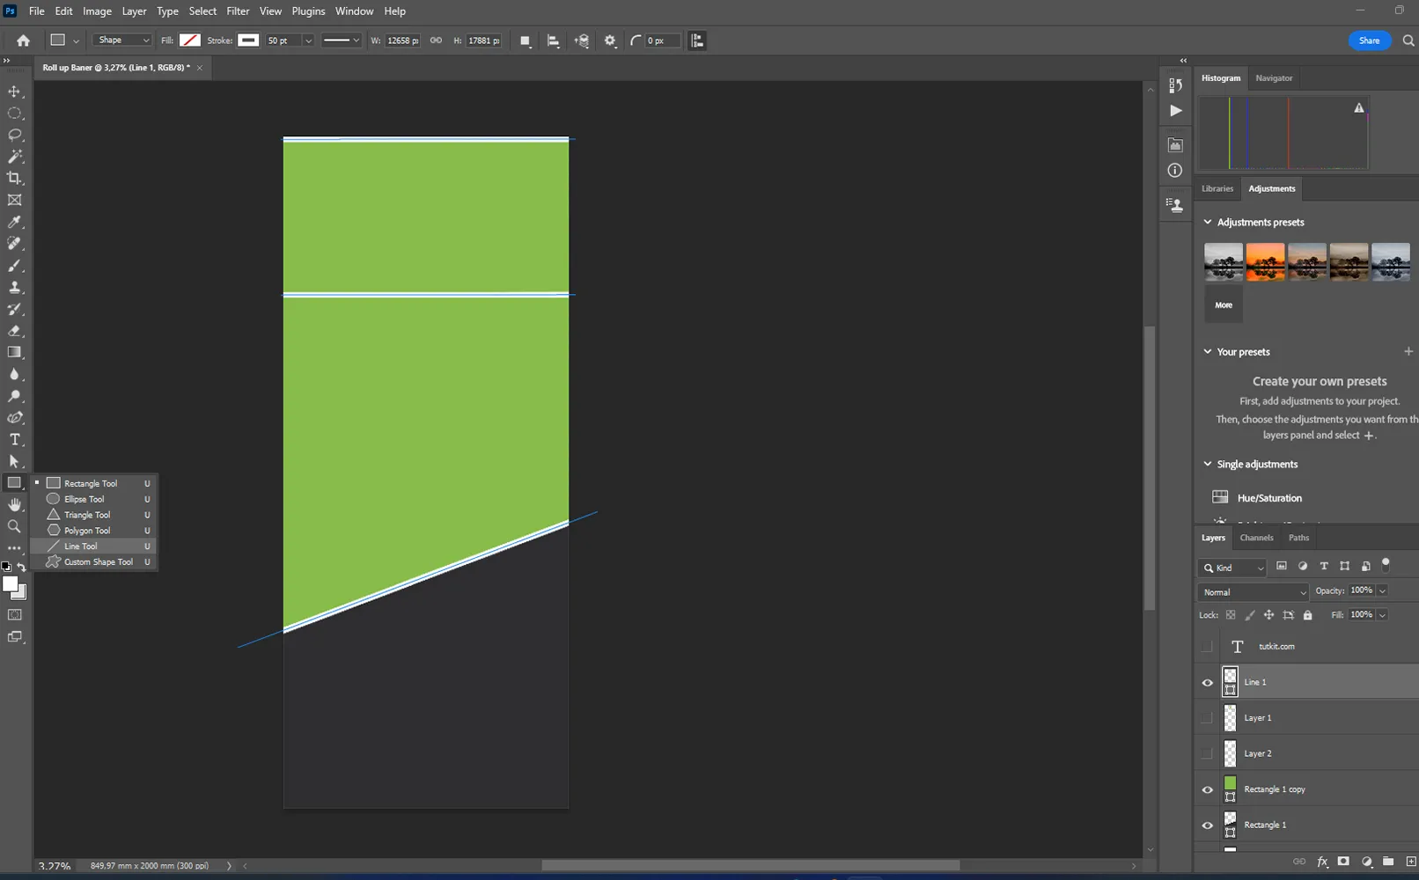The image size is (1419, 880).
Task: Select the Magic Wand tool
Action: tap(15, 157)
